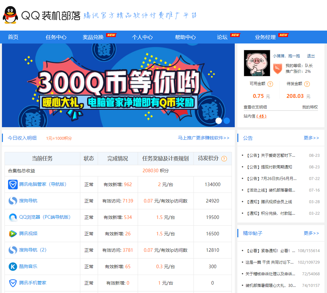Click the 酷狗音乐 K icon
The height and width of the screenshot is (293, 327).
13,267
